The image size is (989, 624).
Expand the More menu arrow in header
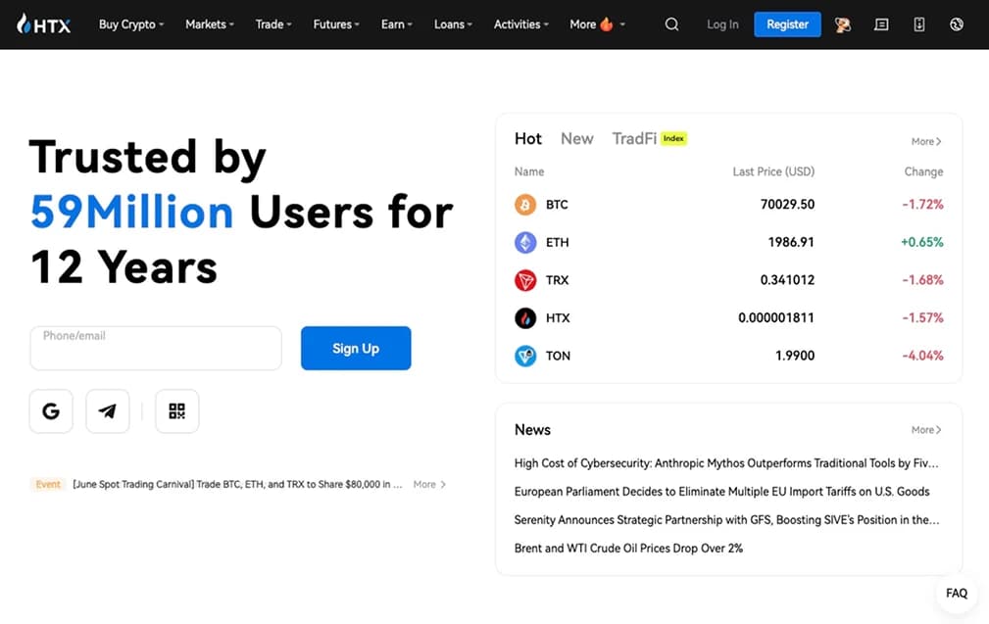[x=622, y=24]
